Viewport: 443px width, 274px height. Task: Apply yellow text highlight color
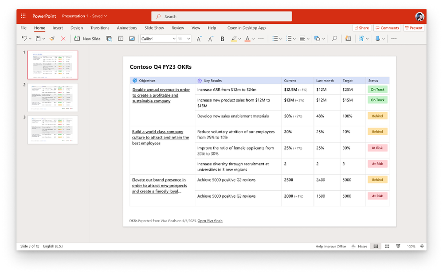tap(234, 39)
